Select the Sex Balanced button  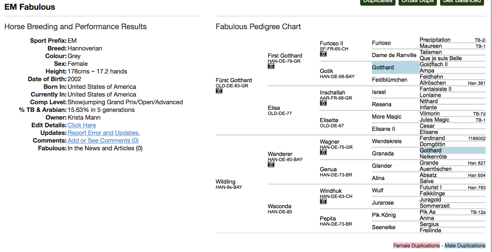(462, 2)
